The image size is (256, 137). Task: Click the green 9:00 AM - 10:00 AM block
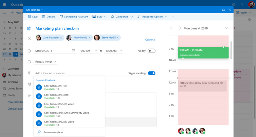pyautogui.click(x=203, y=53)
